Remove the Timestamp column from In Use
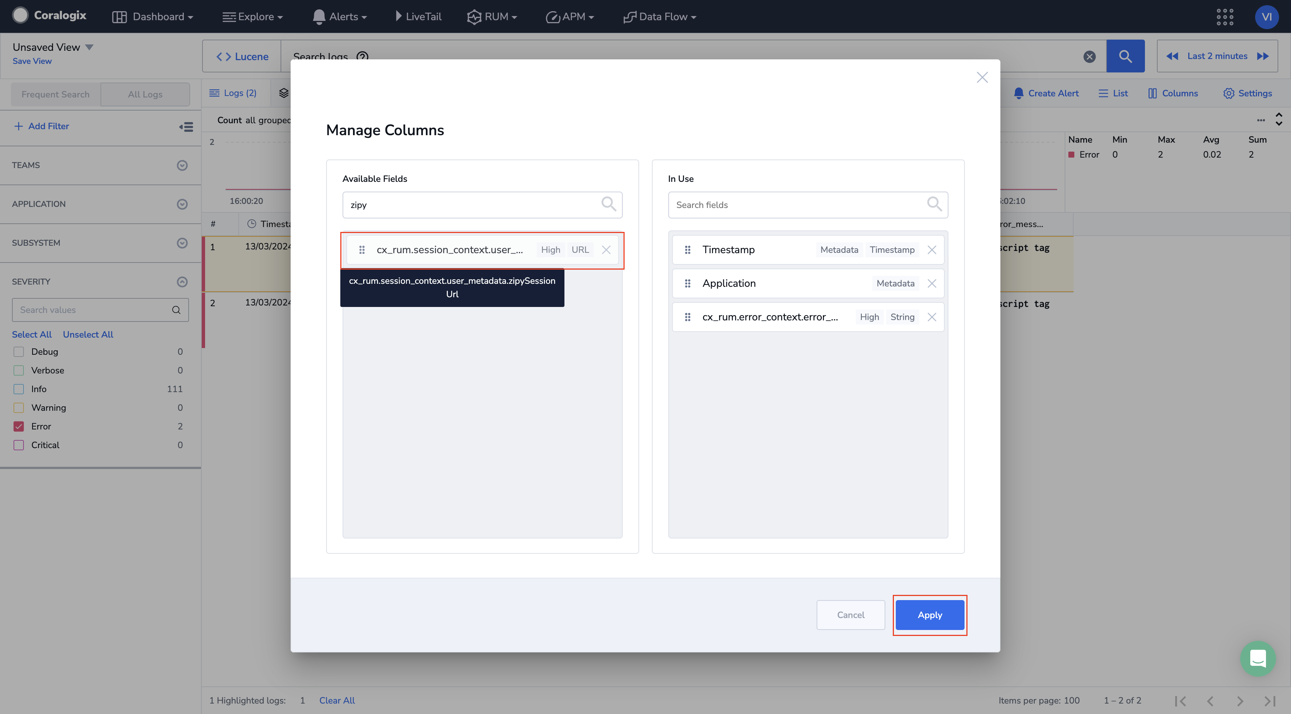This screenshot has height=714, width=1291. [932, 249]
